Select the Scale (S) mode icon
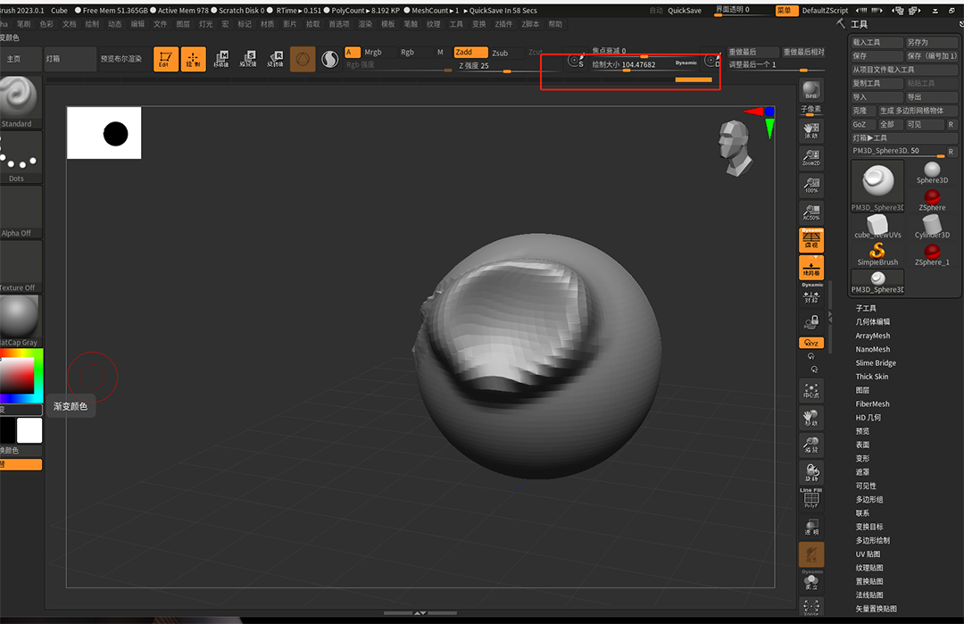Screen dimensions: 964x624 (251, 59)
